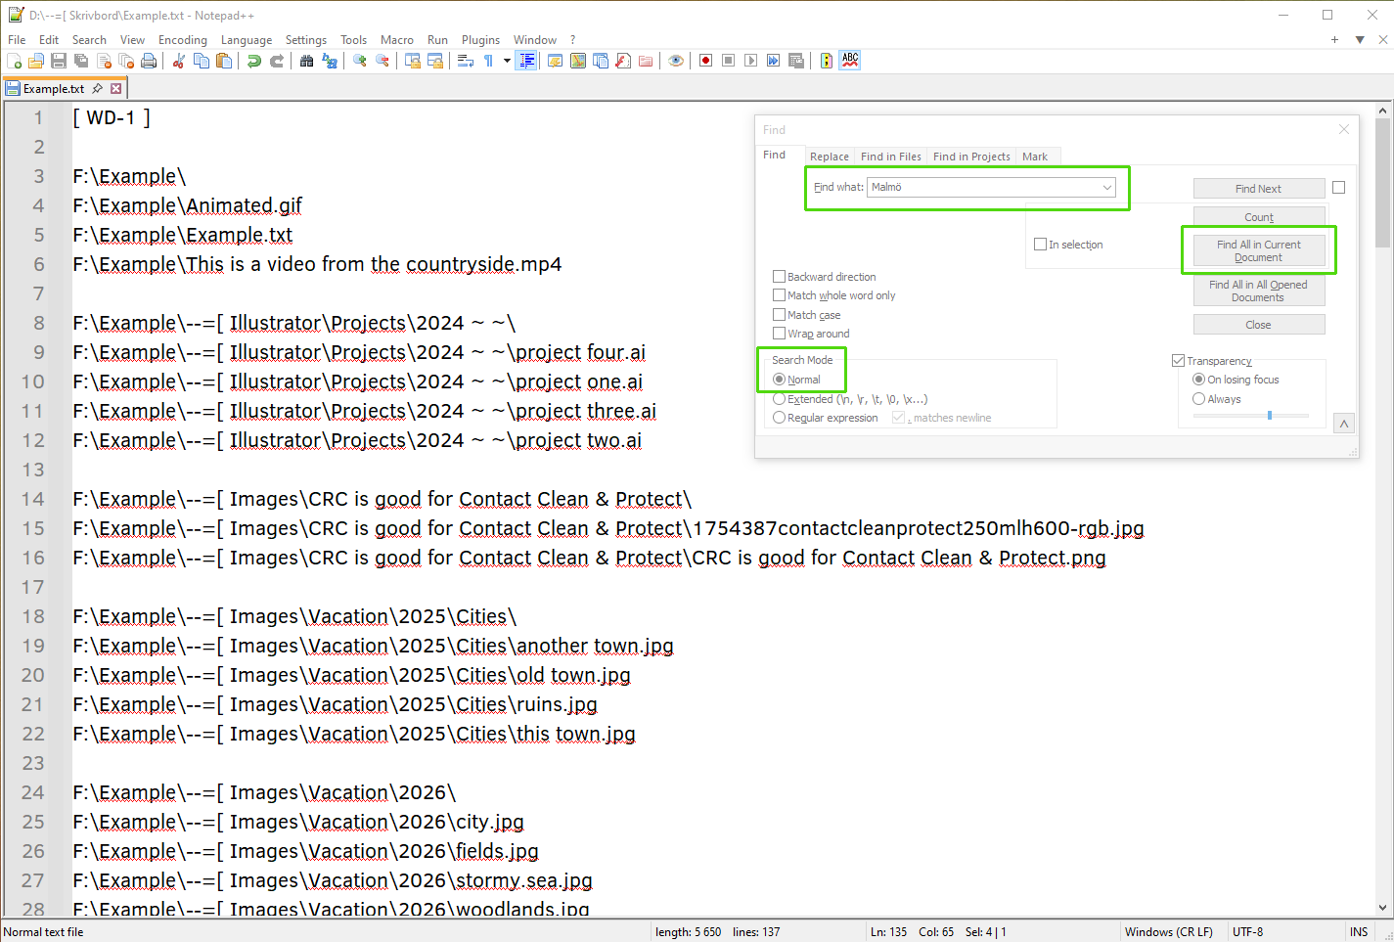Open the Document Map panel icon
1394x942 pixels.
coord(578,61)
